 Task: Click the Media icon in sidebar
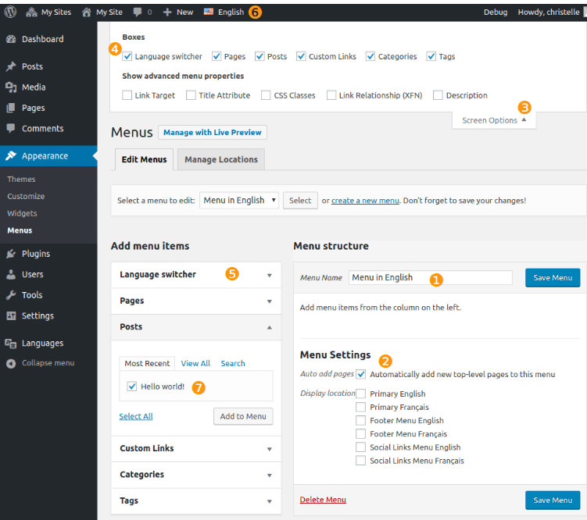point(11,87)
